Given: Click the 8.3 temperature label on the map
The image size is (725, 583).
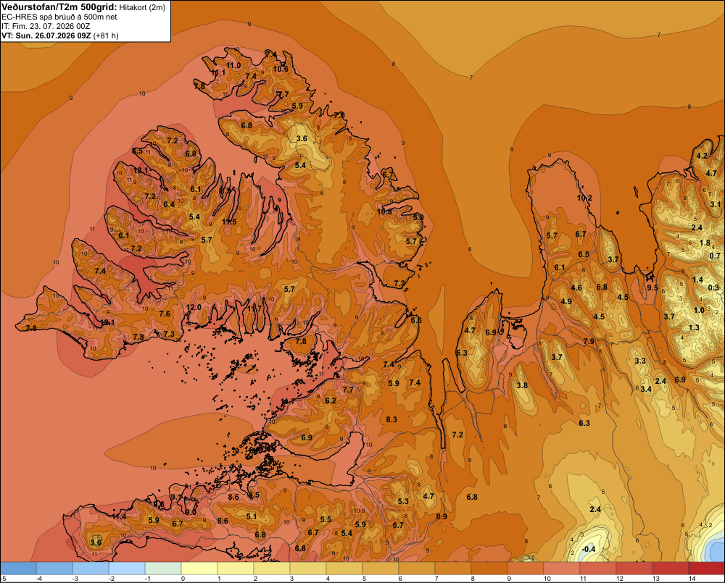Looking at the screenshot, I should [x=391, y=419].
